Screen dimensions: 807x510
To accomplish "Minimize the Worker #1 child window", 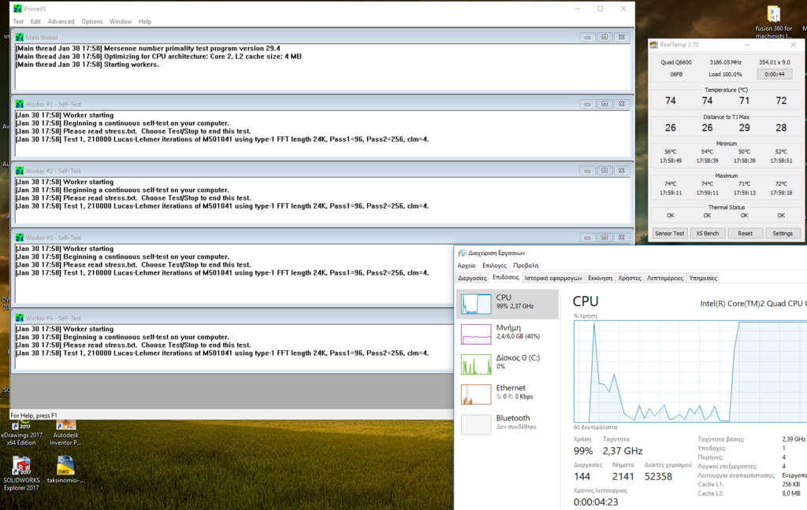I will click(587, 104).
